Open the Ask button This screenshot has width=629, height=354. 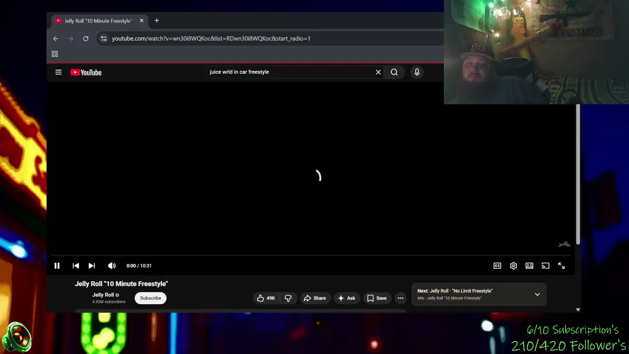(346, 298)
